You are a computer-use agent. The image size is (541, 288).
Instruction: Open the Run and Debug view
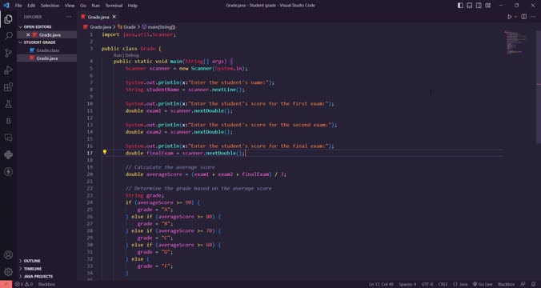8,70
